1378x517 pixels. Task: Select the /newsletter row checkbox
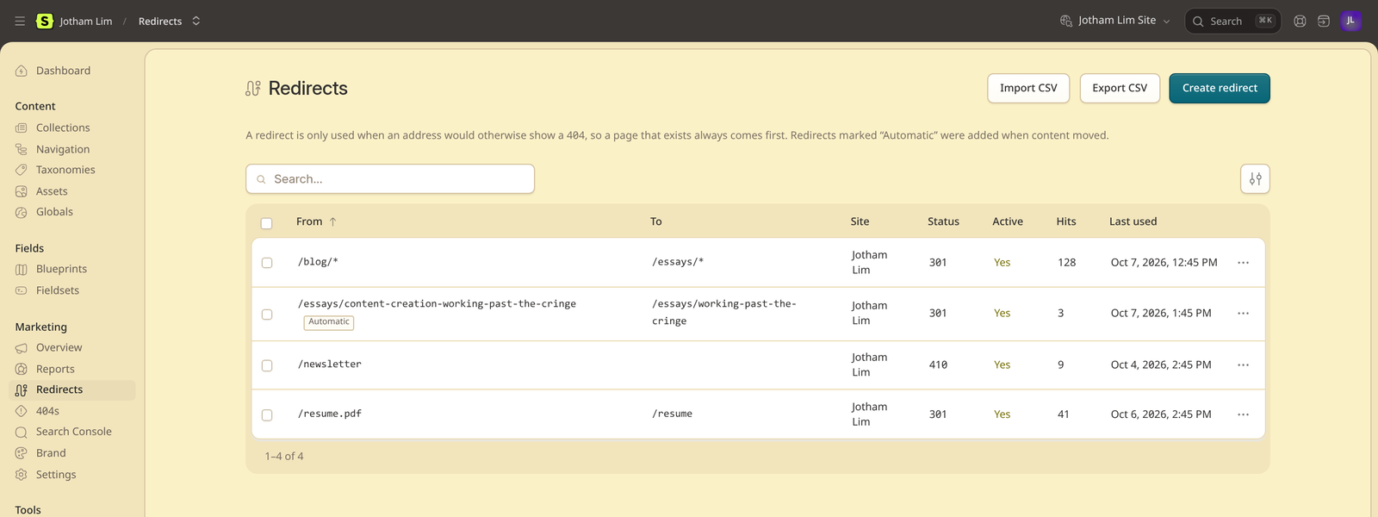pos(267,365)
